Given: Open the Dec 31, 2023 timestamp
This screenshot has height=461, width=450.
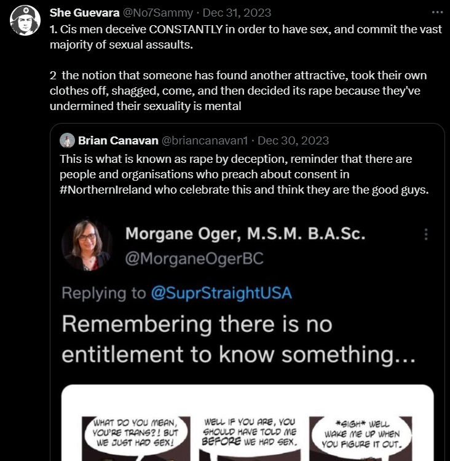Looking at the screenshot, I should point(238,13).
